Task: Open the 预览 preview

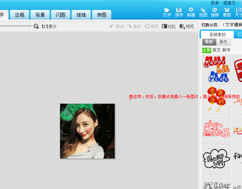Action: (187, 26)
